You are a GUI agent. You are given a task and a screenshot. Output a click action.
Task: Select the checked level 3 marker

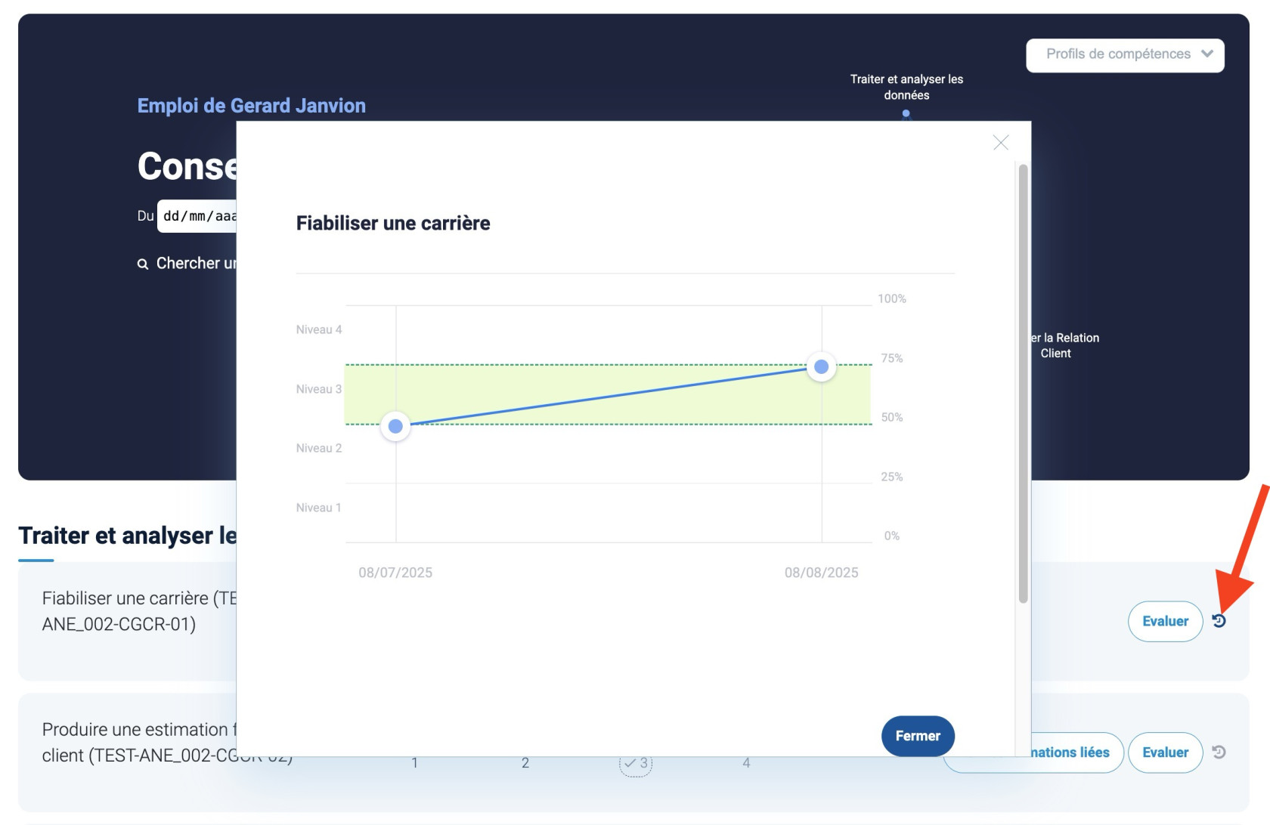point(636,763)
